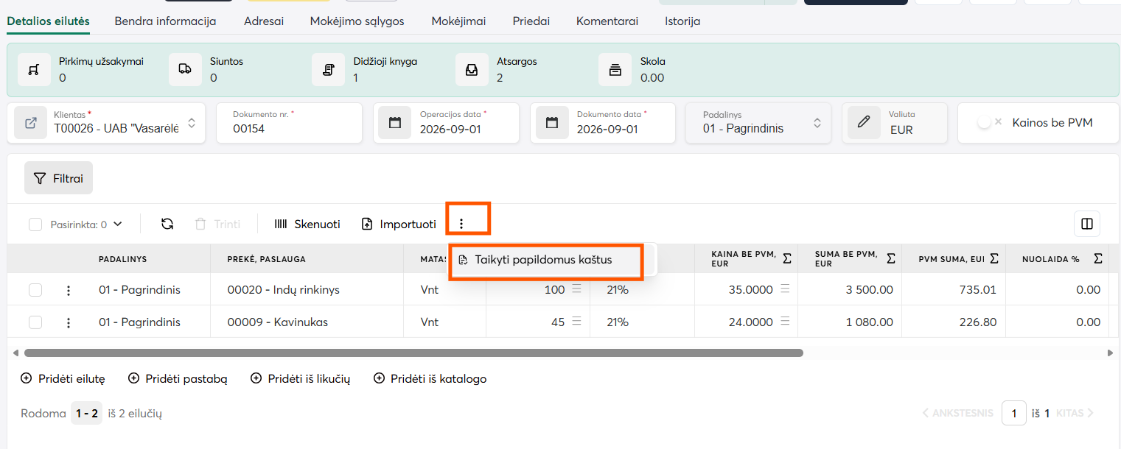
Task: Open the Mokėjimo sąlygos tab
Action: 357,21
